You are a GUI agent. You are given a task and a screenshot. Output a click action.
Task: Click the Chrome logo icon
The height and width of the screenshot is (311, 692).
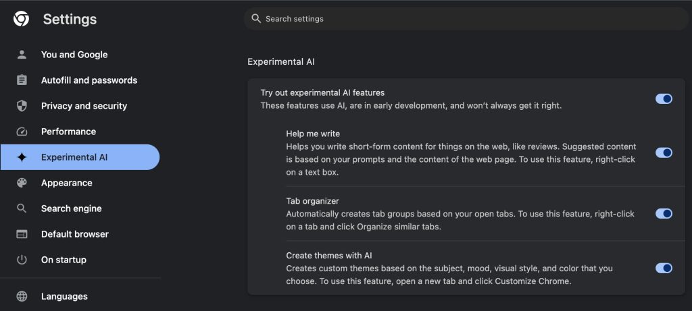pyautogui.click(x=21, y=19)
